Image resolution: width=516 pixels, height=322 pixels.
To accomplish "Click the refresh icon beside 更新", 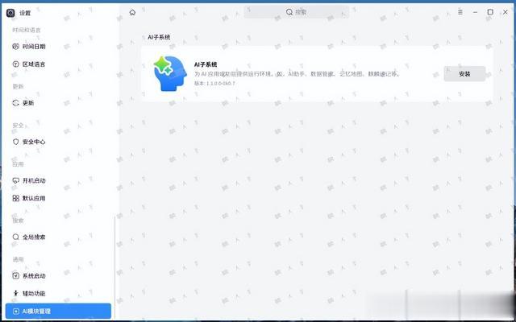I will pos(16,103).
